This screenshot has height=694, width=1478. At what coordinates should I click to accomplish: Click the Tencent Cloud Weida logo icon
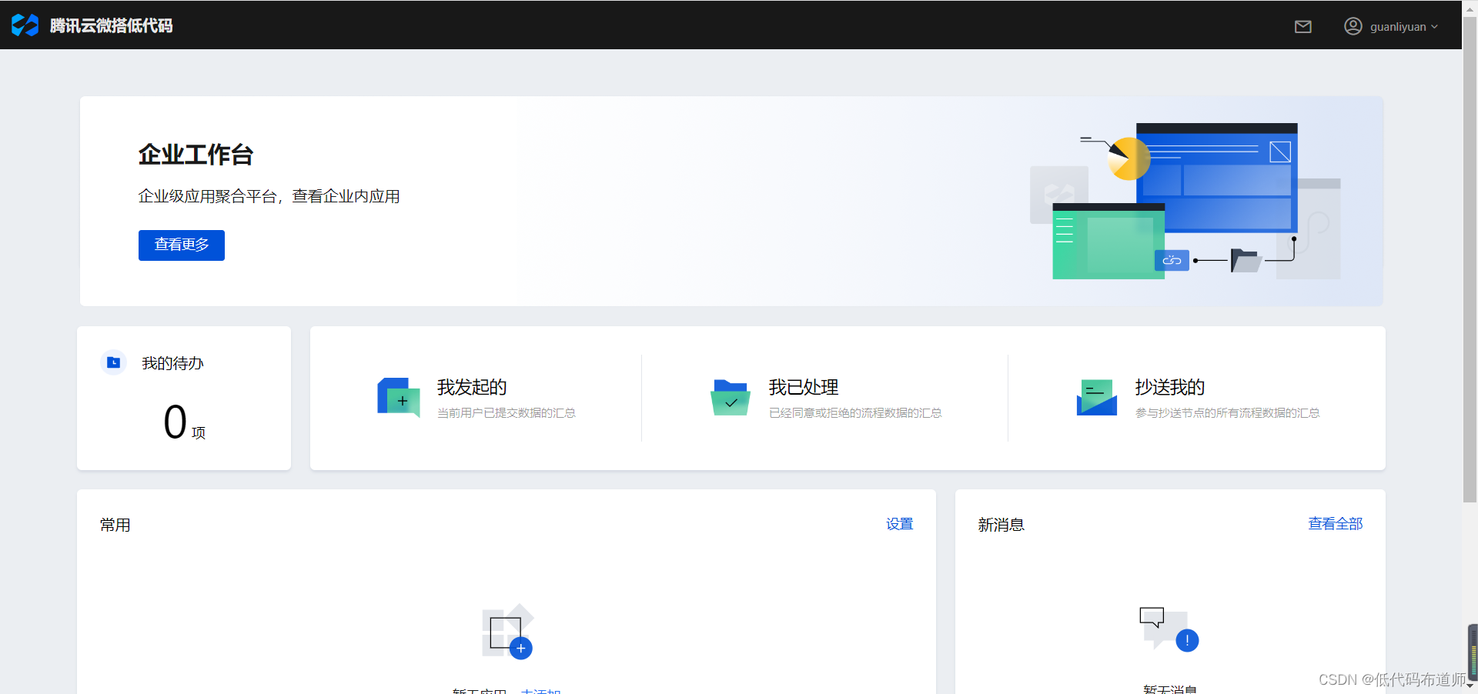(25, 25)
